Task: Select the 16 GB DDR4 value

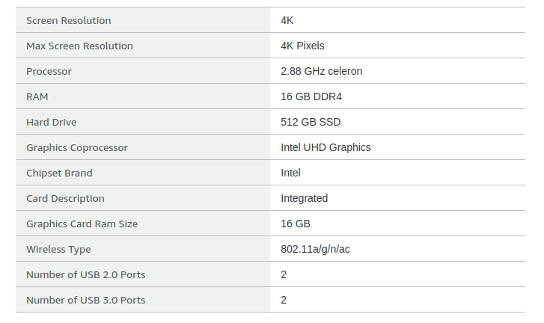Action: 311,96
